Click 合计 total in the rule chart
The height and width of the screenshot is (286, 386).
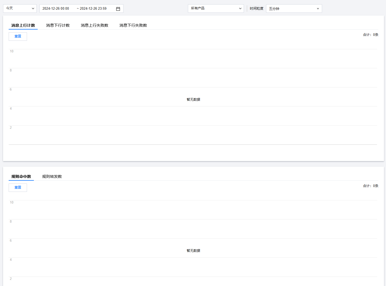(370, 186)
